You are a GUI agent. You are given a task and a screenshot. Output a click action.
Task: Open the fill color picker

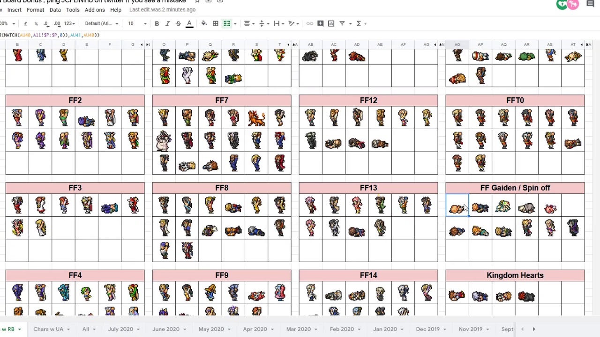pyautogui.click(x=204, y=23)
